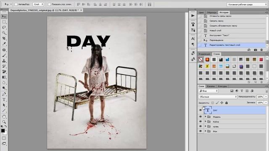This screenshot has width=269, height=151.
Task: Select the History Brush tool
Action: [4, 66]
